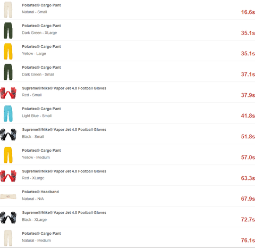Click the "Light Blue - Small" variant text
The height and width of the screenshot is (248, 255).
[x=37, y=116]
